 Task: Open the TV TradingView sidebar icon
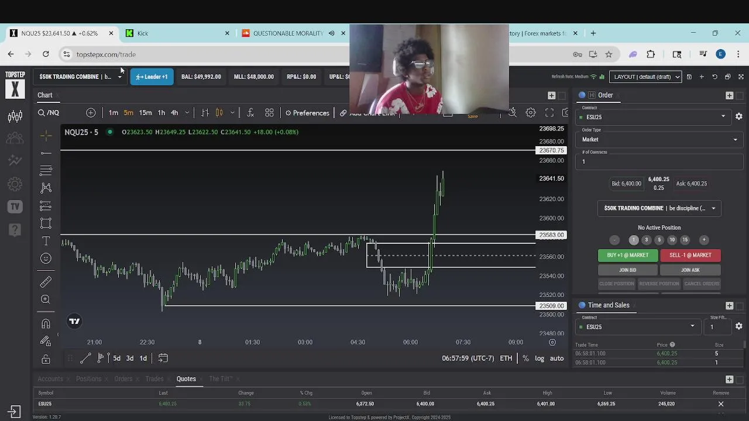(x=15, y=206)
